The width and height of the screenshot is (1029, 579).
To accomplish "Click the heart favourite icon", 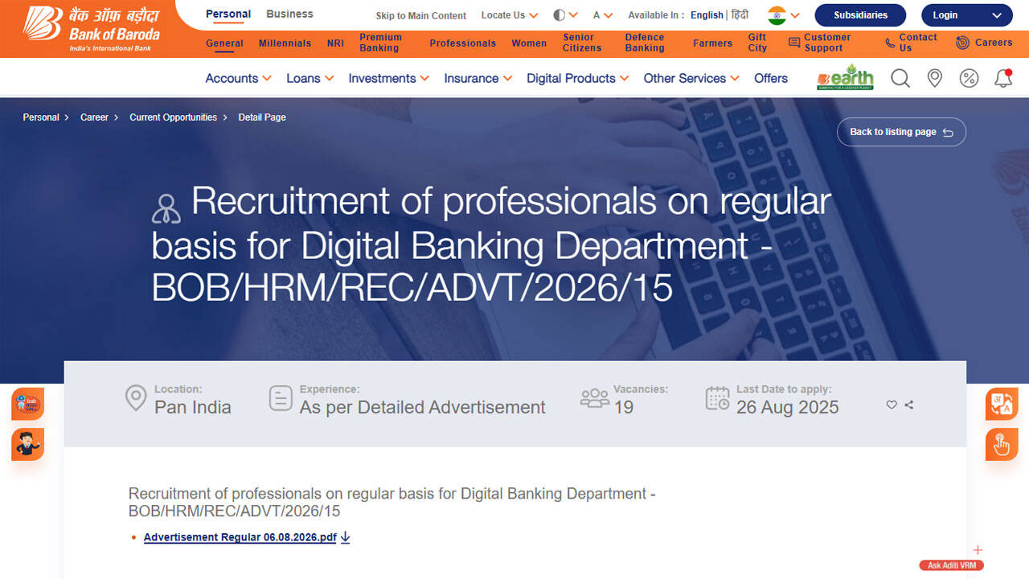I will (x=892, y=404).
